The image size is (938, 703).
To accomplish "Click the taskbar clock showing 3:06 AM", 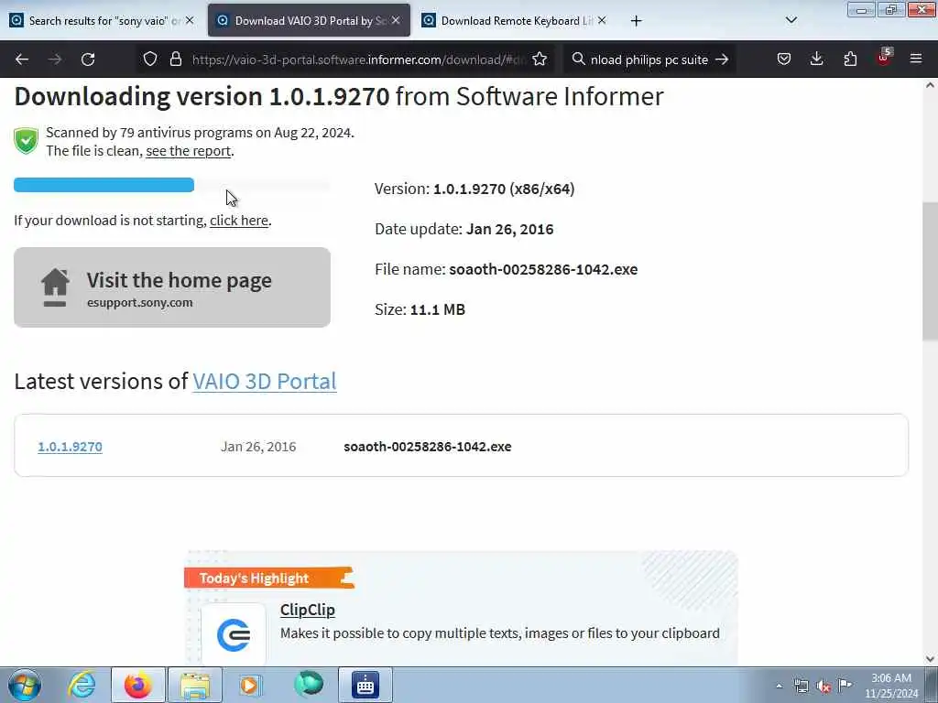I will click(x=891, y=686).
